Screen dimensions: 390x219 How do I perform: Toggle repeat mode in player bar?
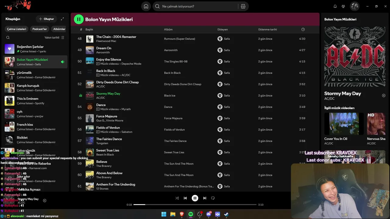[x=213, y=198]
